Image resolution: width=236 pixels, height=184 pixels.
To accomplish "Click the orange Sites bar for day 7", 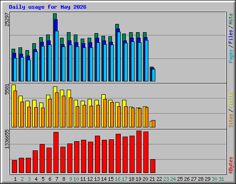I will point(57,110).
